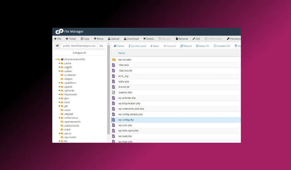Screen dimensions: 291x170
Task: Click the Folder toolbar item
Action: (x=71, y=39)
